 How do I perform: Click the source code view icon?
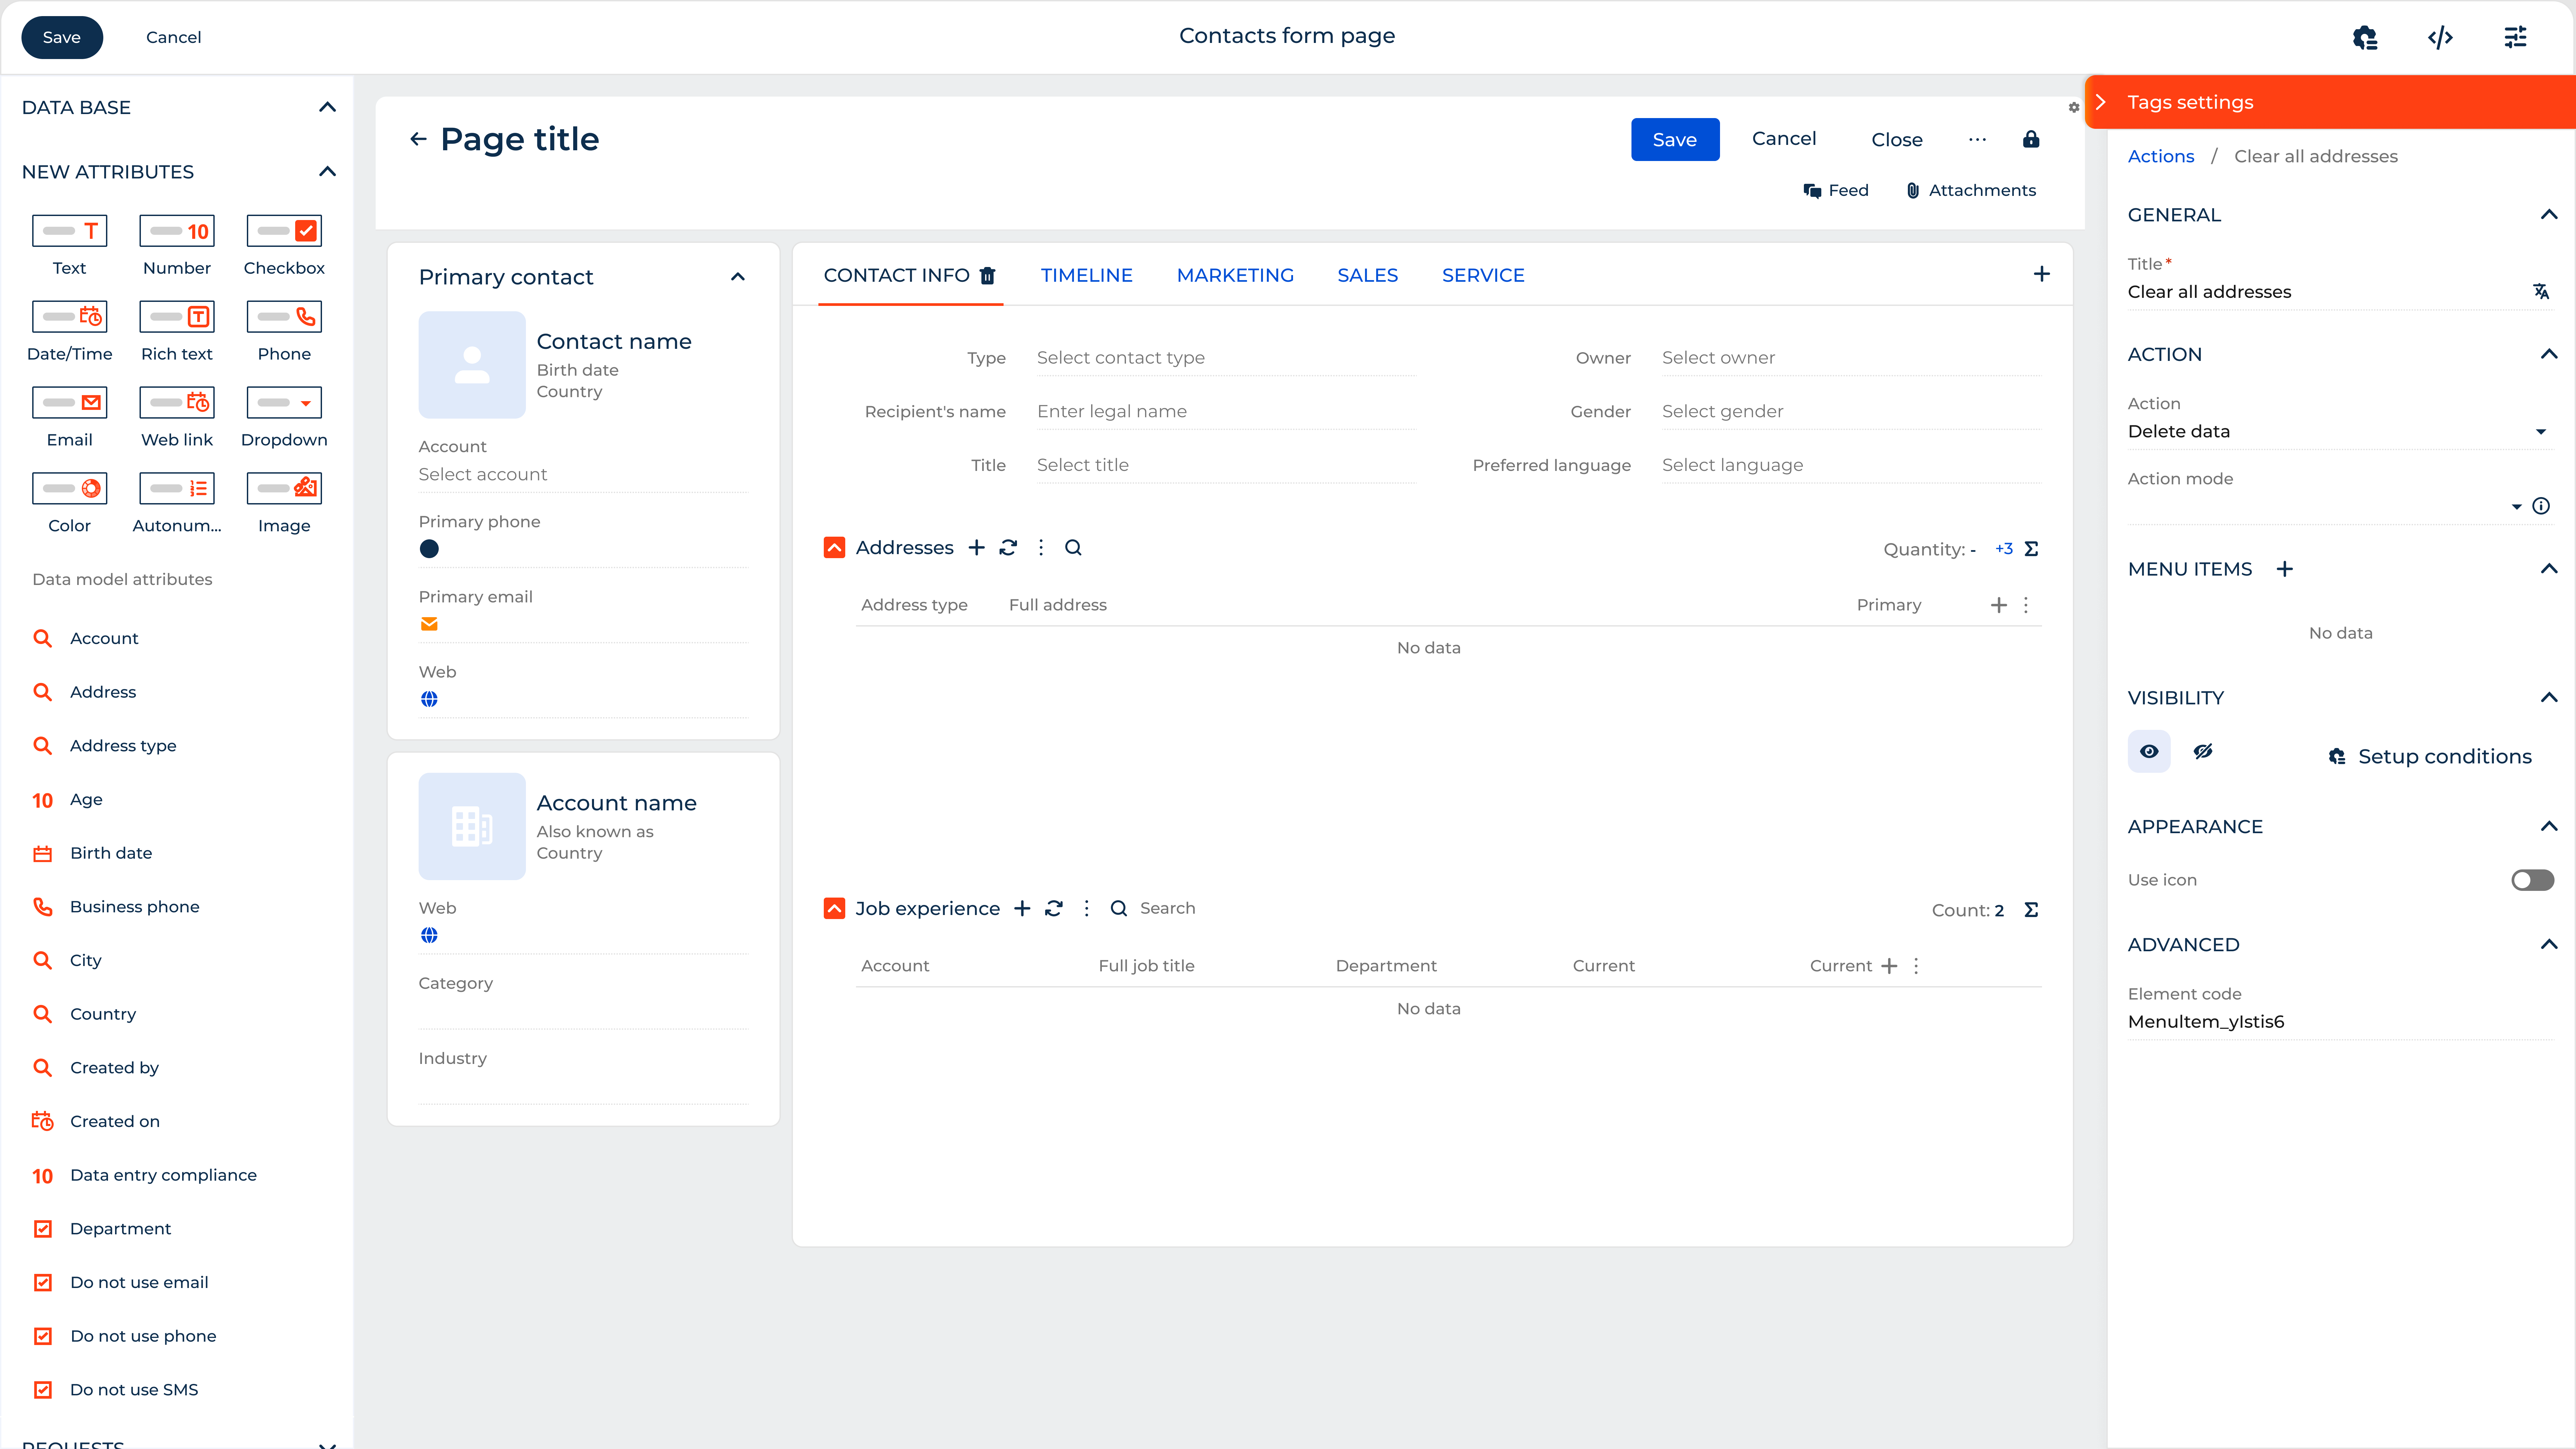(2440, 37)
